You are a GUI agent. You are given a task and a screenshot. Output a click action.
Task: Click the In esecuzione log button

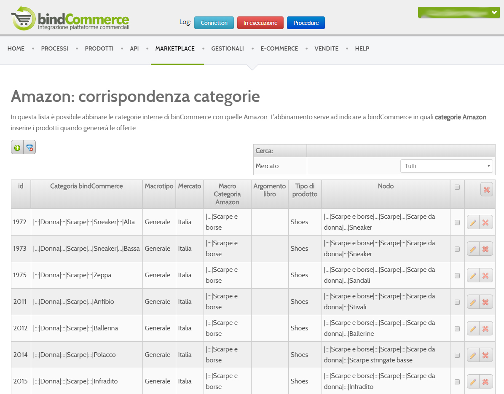(x=260, y=23)
